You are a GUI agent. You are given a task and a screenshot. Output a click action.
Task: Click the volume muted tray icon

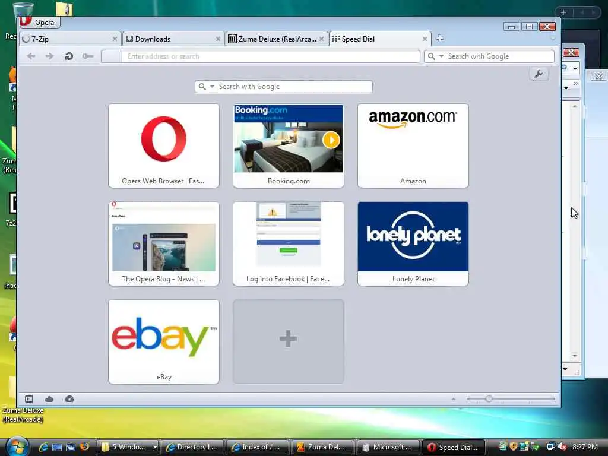coord(562,446)
